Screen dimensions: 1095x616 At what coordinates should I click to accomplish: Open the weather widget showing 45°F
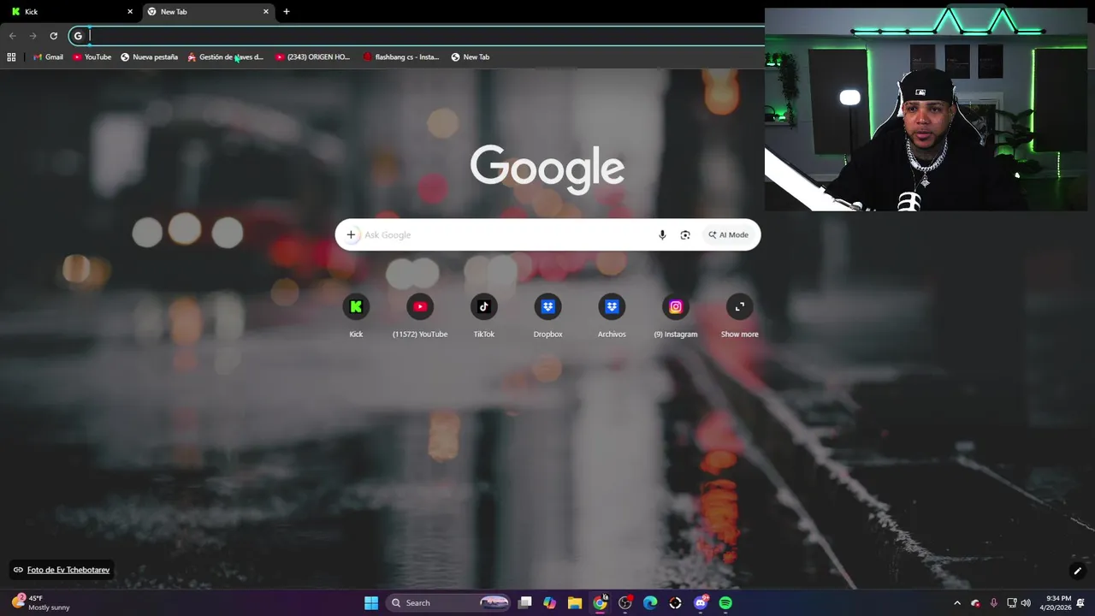point(40,603)
